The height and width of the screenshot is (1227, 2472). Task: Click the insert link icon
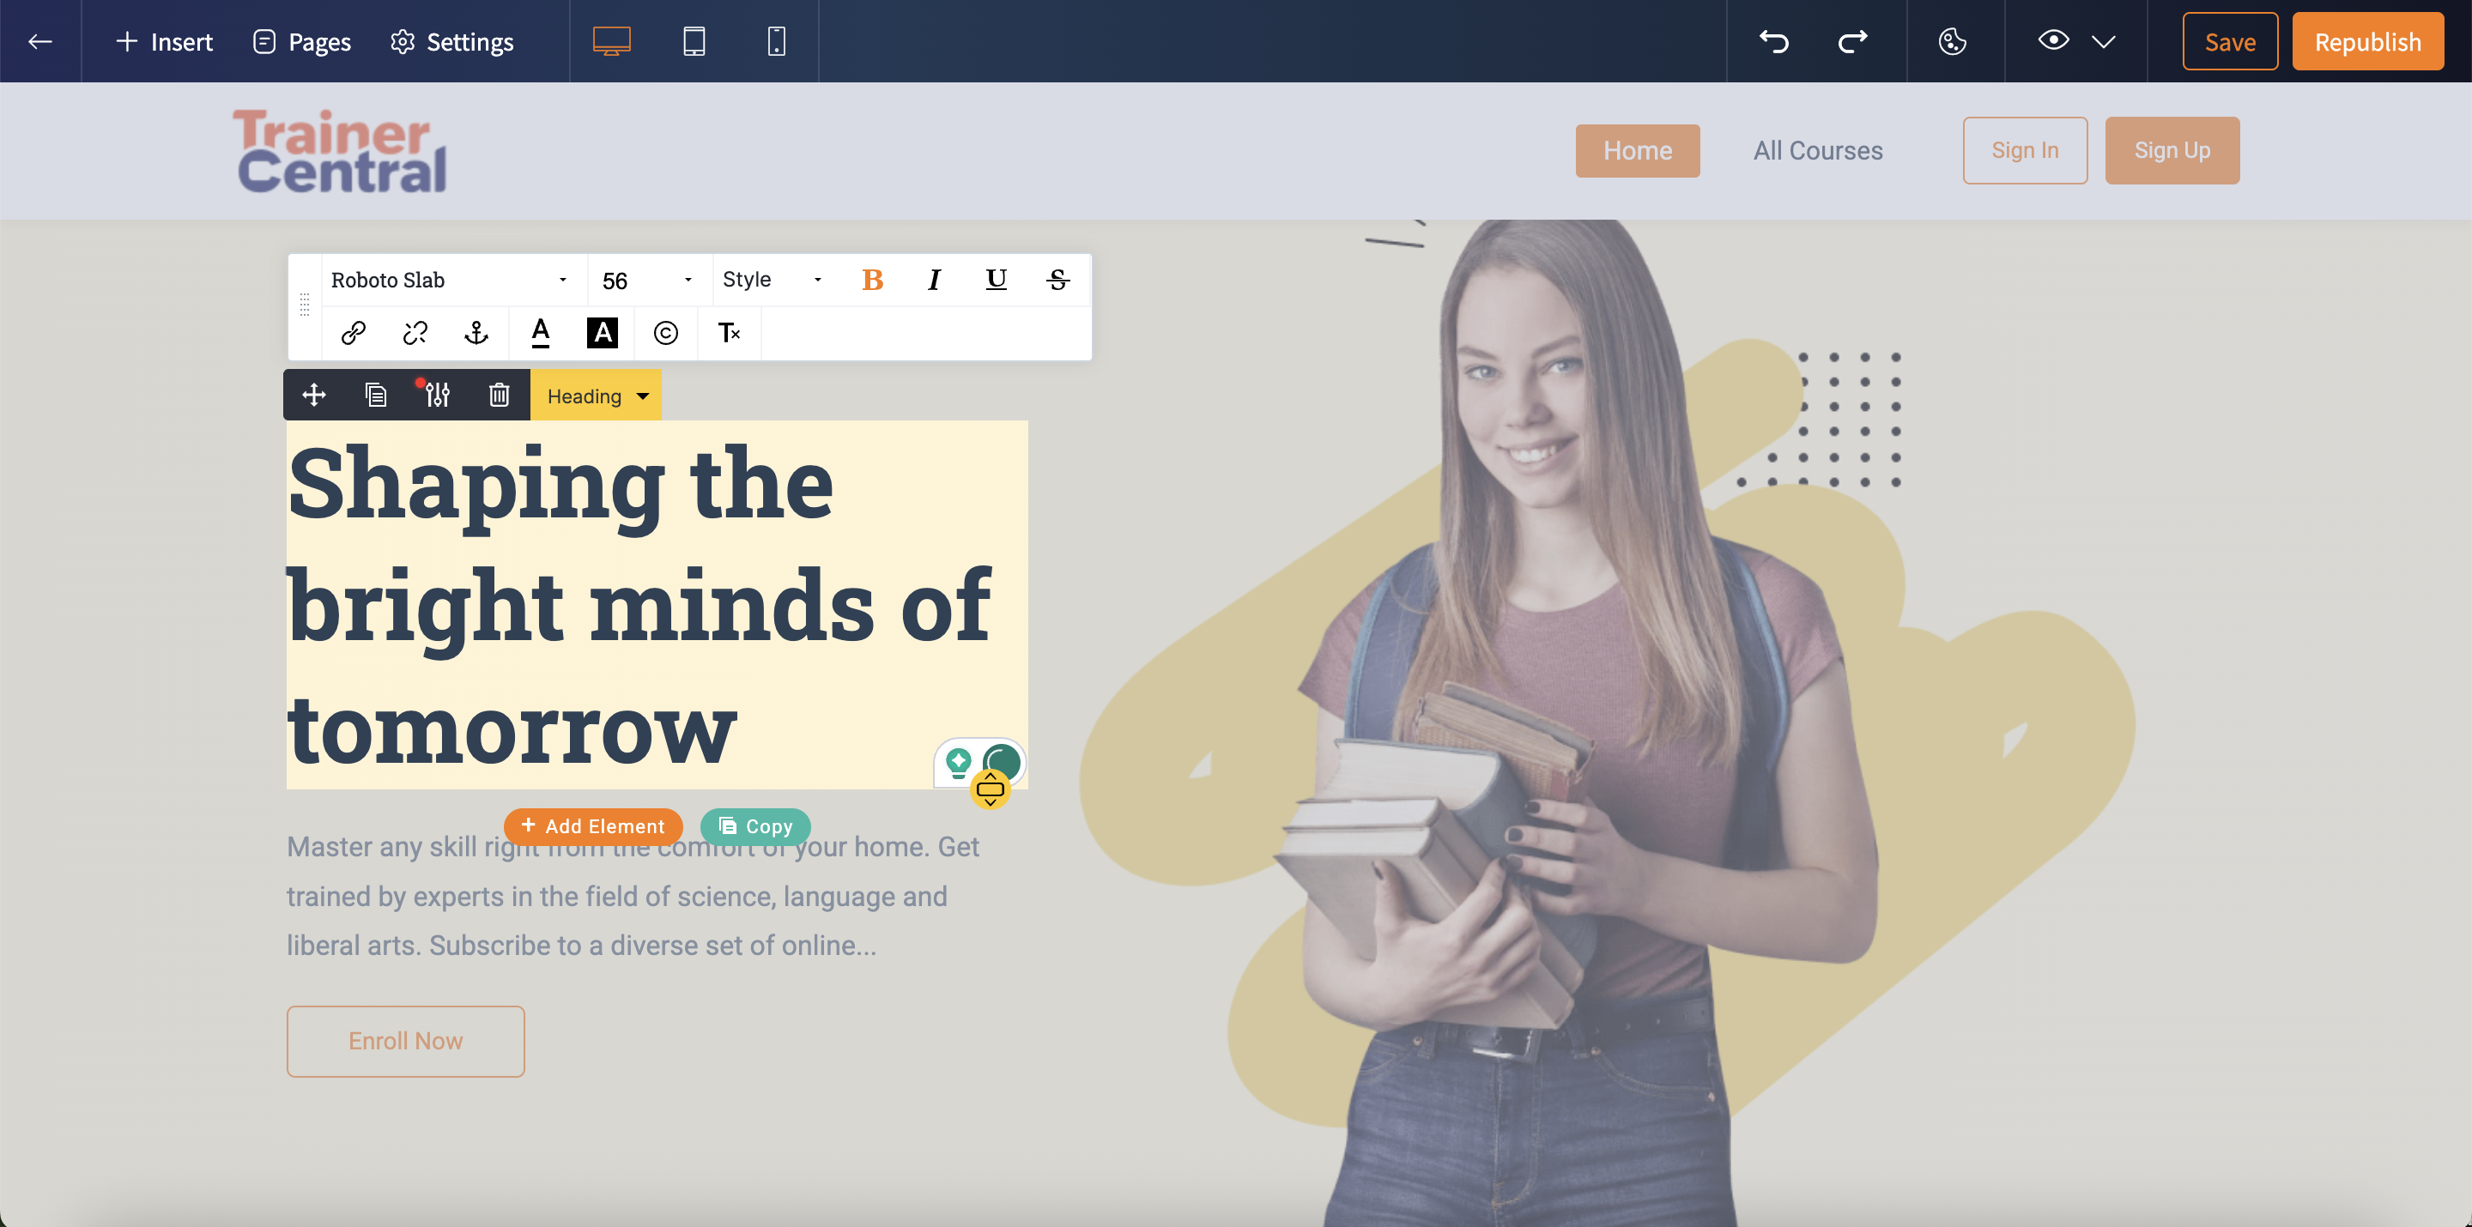pyautogui.click(x=353, y=333)
